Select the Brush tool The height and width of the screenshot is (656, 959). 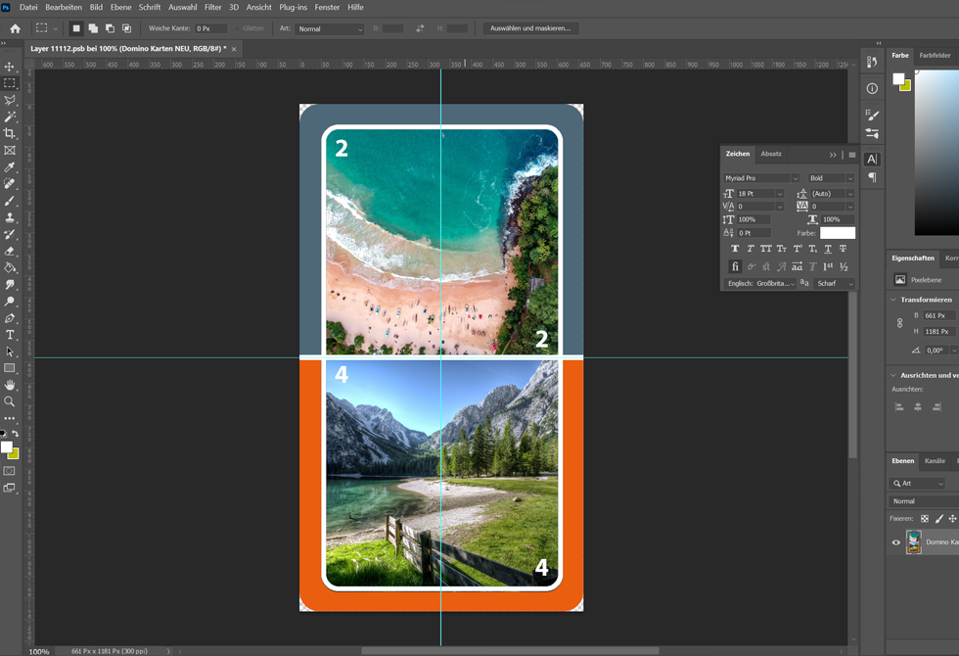point(10,201)
